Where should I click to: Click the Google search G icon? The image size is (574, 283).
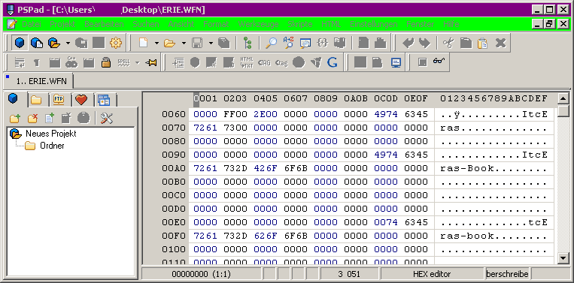(332, 63)
